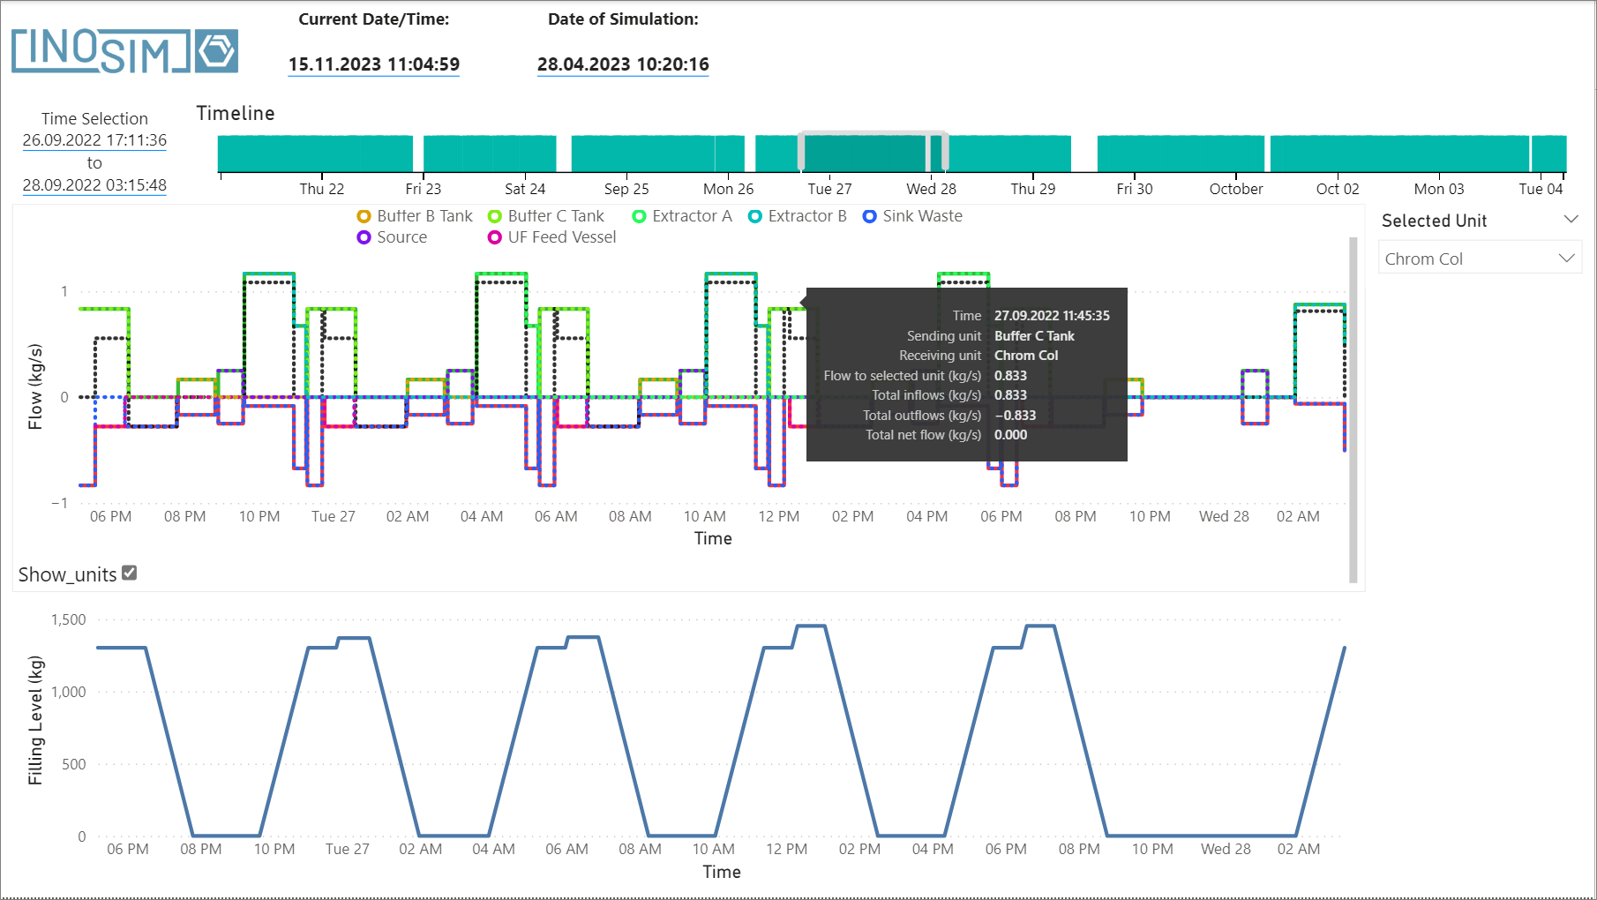The image size is (1597, 900).
Task: Toggle Sink Waste series visibility
Action: (869, 215)
